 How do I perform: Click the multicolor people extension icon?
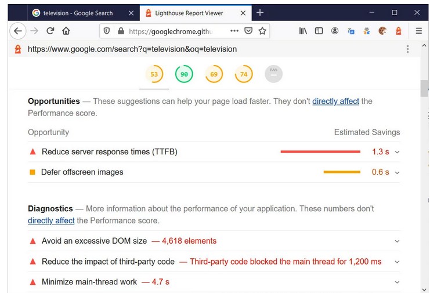[x=367, y=31]
